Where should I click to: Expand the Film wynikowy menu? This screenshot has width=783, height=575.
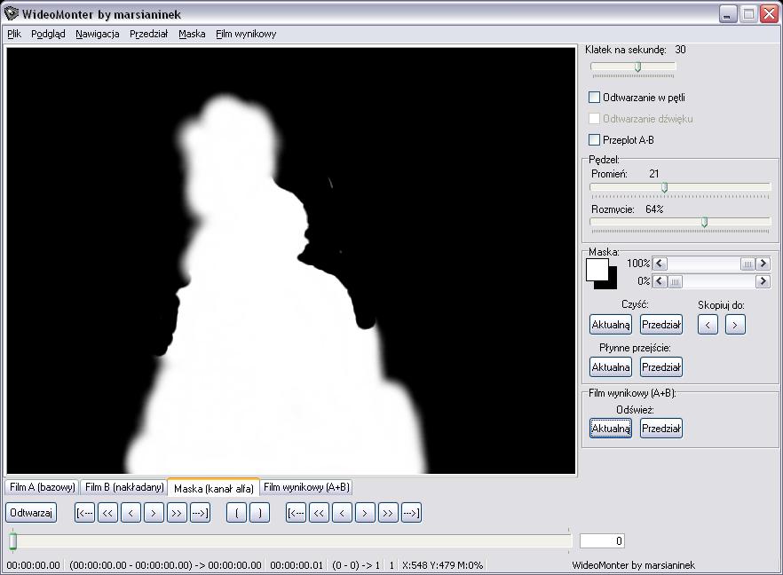pos(246,34)
